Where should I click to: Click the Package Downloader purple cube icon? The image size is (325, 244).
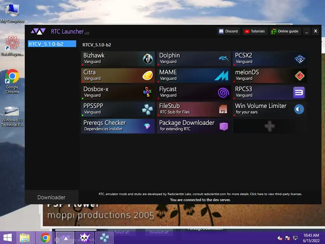click(224, 126)
